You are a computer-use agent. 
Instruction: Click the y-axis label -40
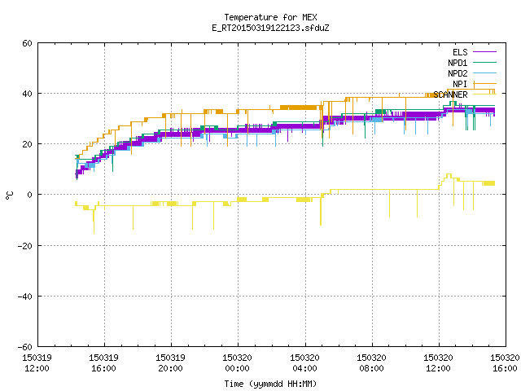(x=25, y=297)
